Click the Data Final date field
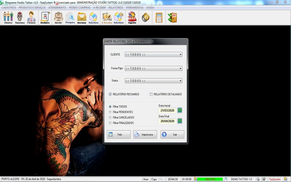Viewport: 291px width, 182px height. pyautogui.click(x=167, y=121)
